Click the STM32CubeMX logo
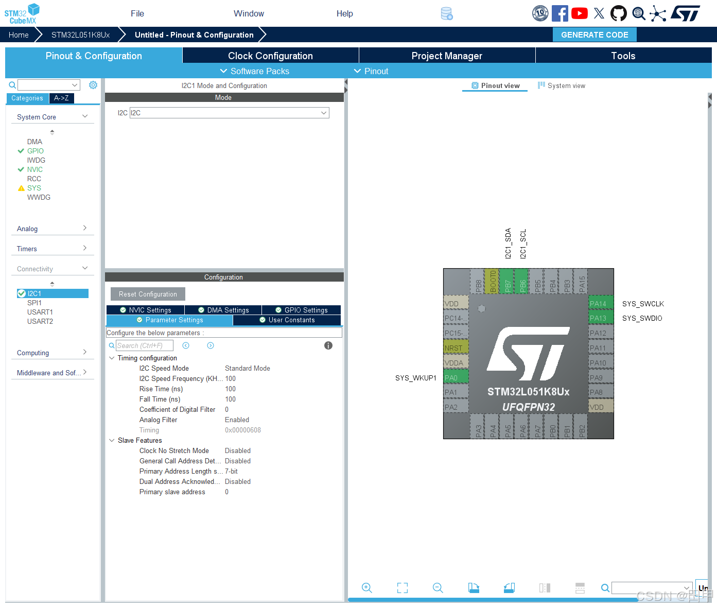Viewport: 717px width, 608px height. click(22, 13)
